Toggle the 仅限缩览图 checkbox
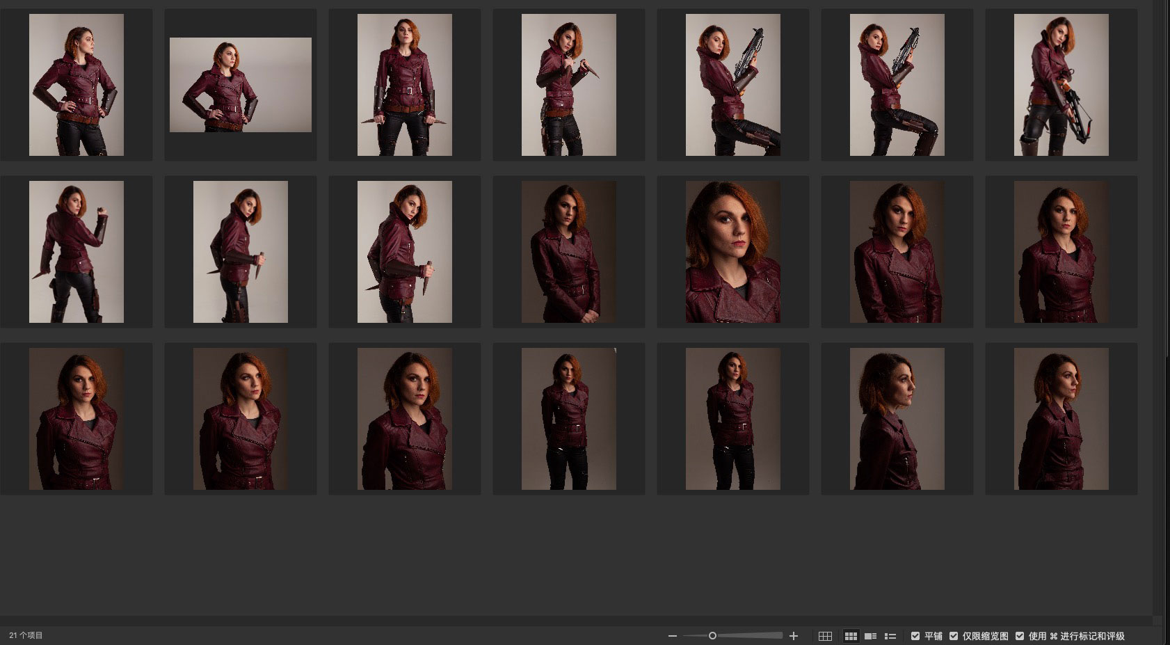 [954, 636]
